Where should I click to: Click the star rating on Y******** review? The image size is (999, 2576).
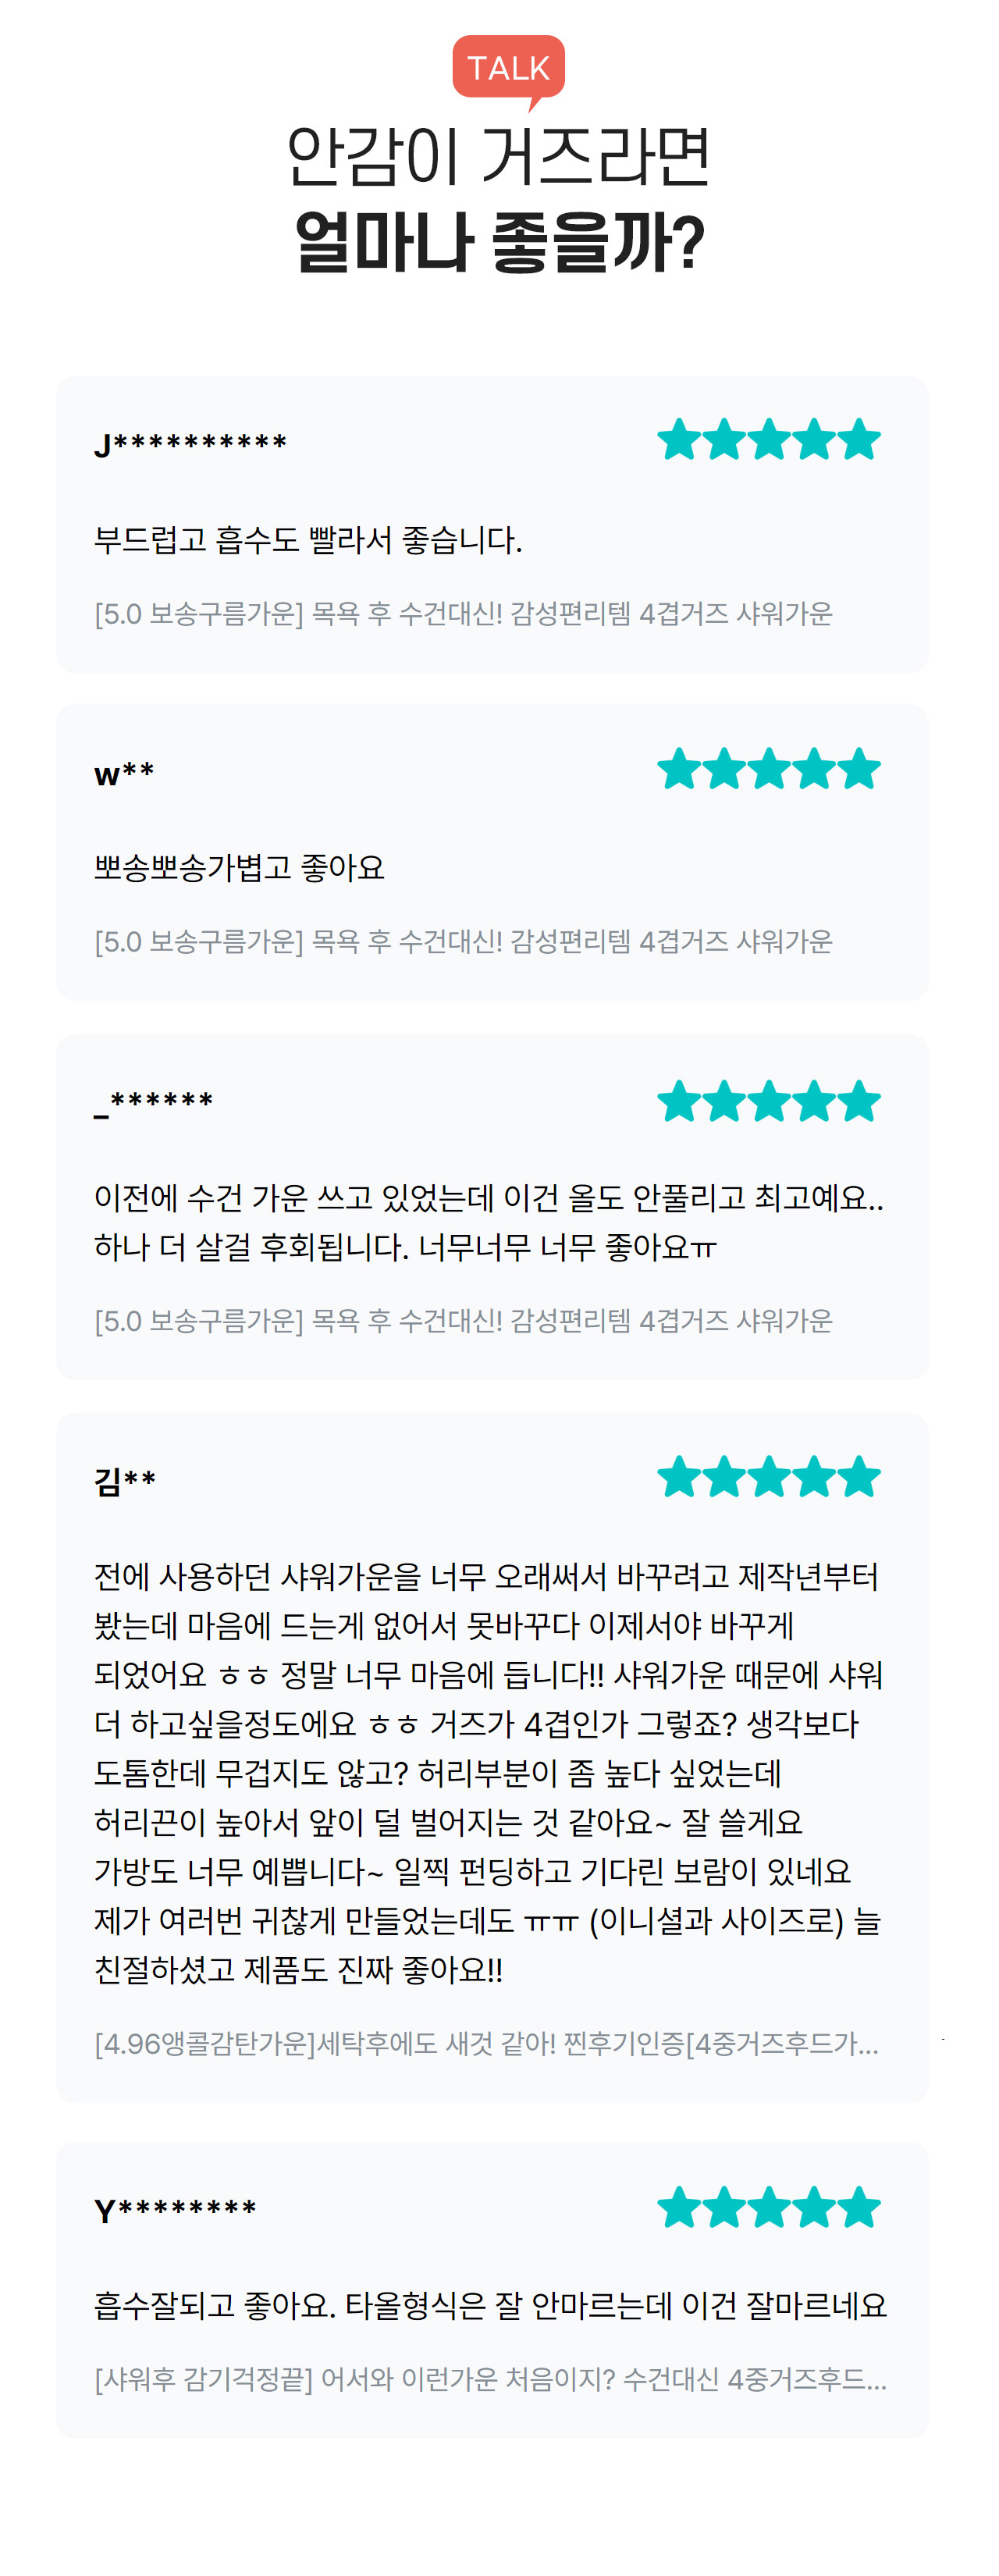coord(768,2208)
